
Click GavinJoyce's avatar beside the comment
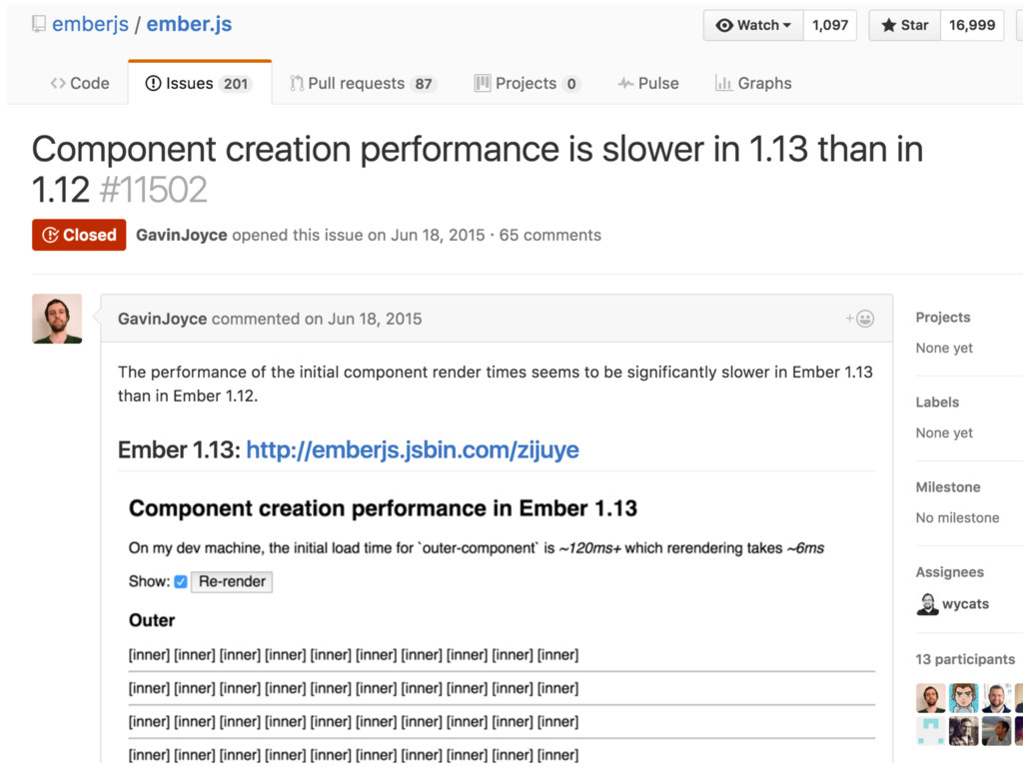click(57, 319)
